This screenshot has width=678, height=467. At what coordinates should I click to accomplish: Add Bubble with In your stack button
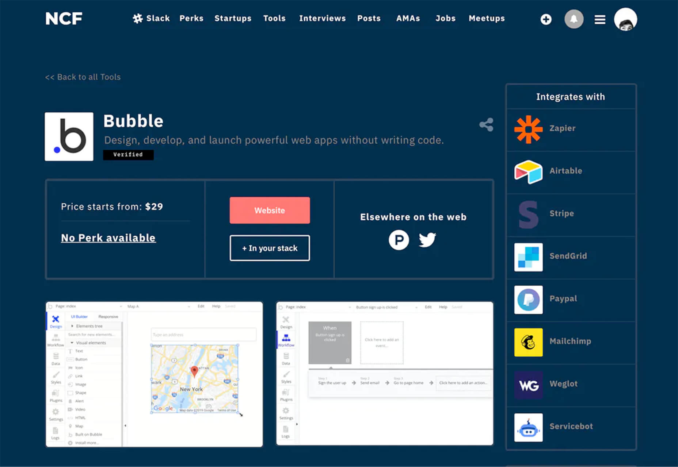point(270,248)
